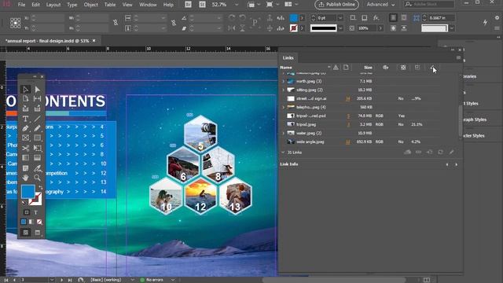Screen dimensions: 503x283
Task: Go to the last page in the status bar
Action: click(70, 280)
